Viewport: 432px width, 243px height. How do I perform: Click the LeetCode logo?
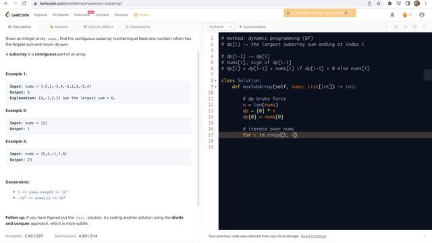click(x=17, y=15)
